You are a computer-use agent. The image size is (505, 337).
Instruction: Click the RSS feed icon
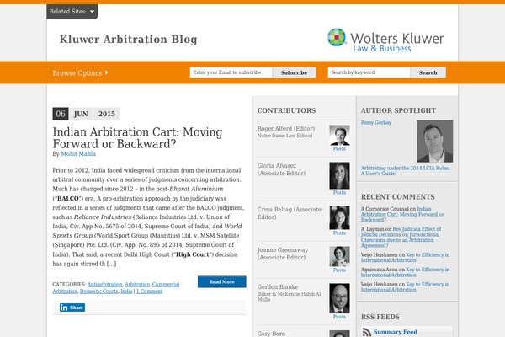point(366,332)
